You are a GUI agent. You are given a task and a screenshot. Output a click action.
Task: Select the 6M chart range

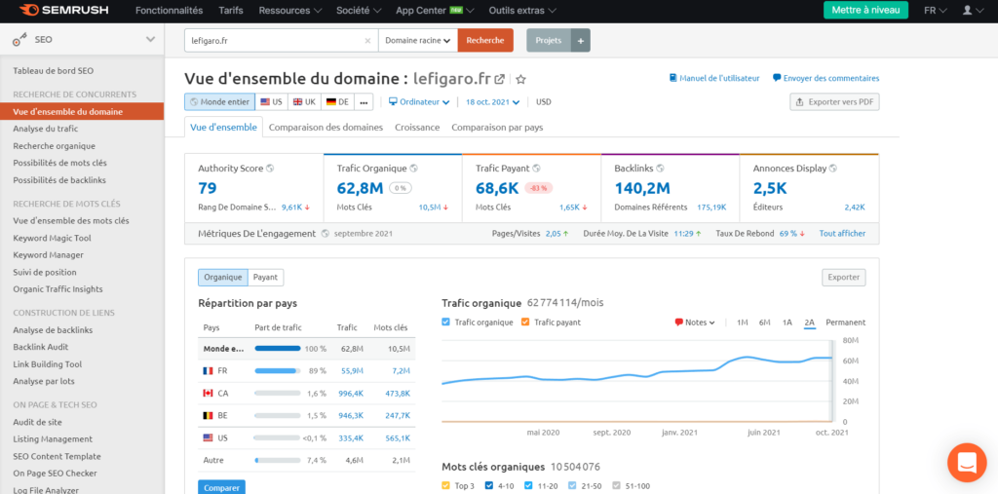pos(764,323)
